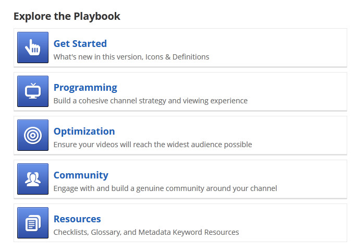Open the Get Started title link
354x251 pixels.
[80, 44]
